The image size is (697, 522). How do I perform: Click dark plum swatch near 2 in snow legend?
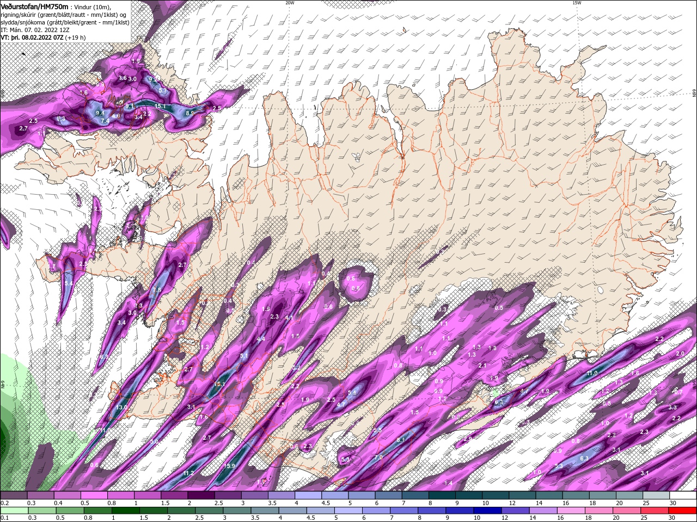pos(200,495)
